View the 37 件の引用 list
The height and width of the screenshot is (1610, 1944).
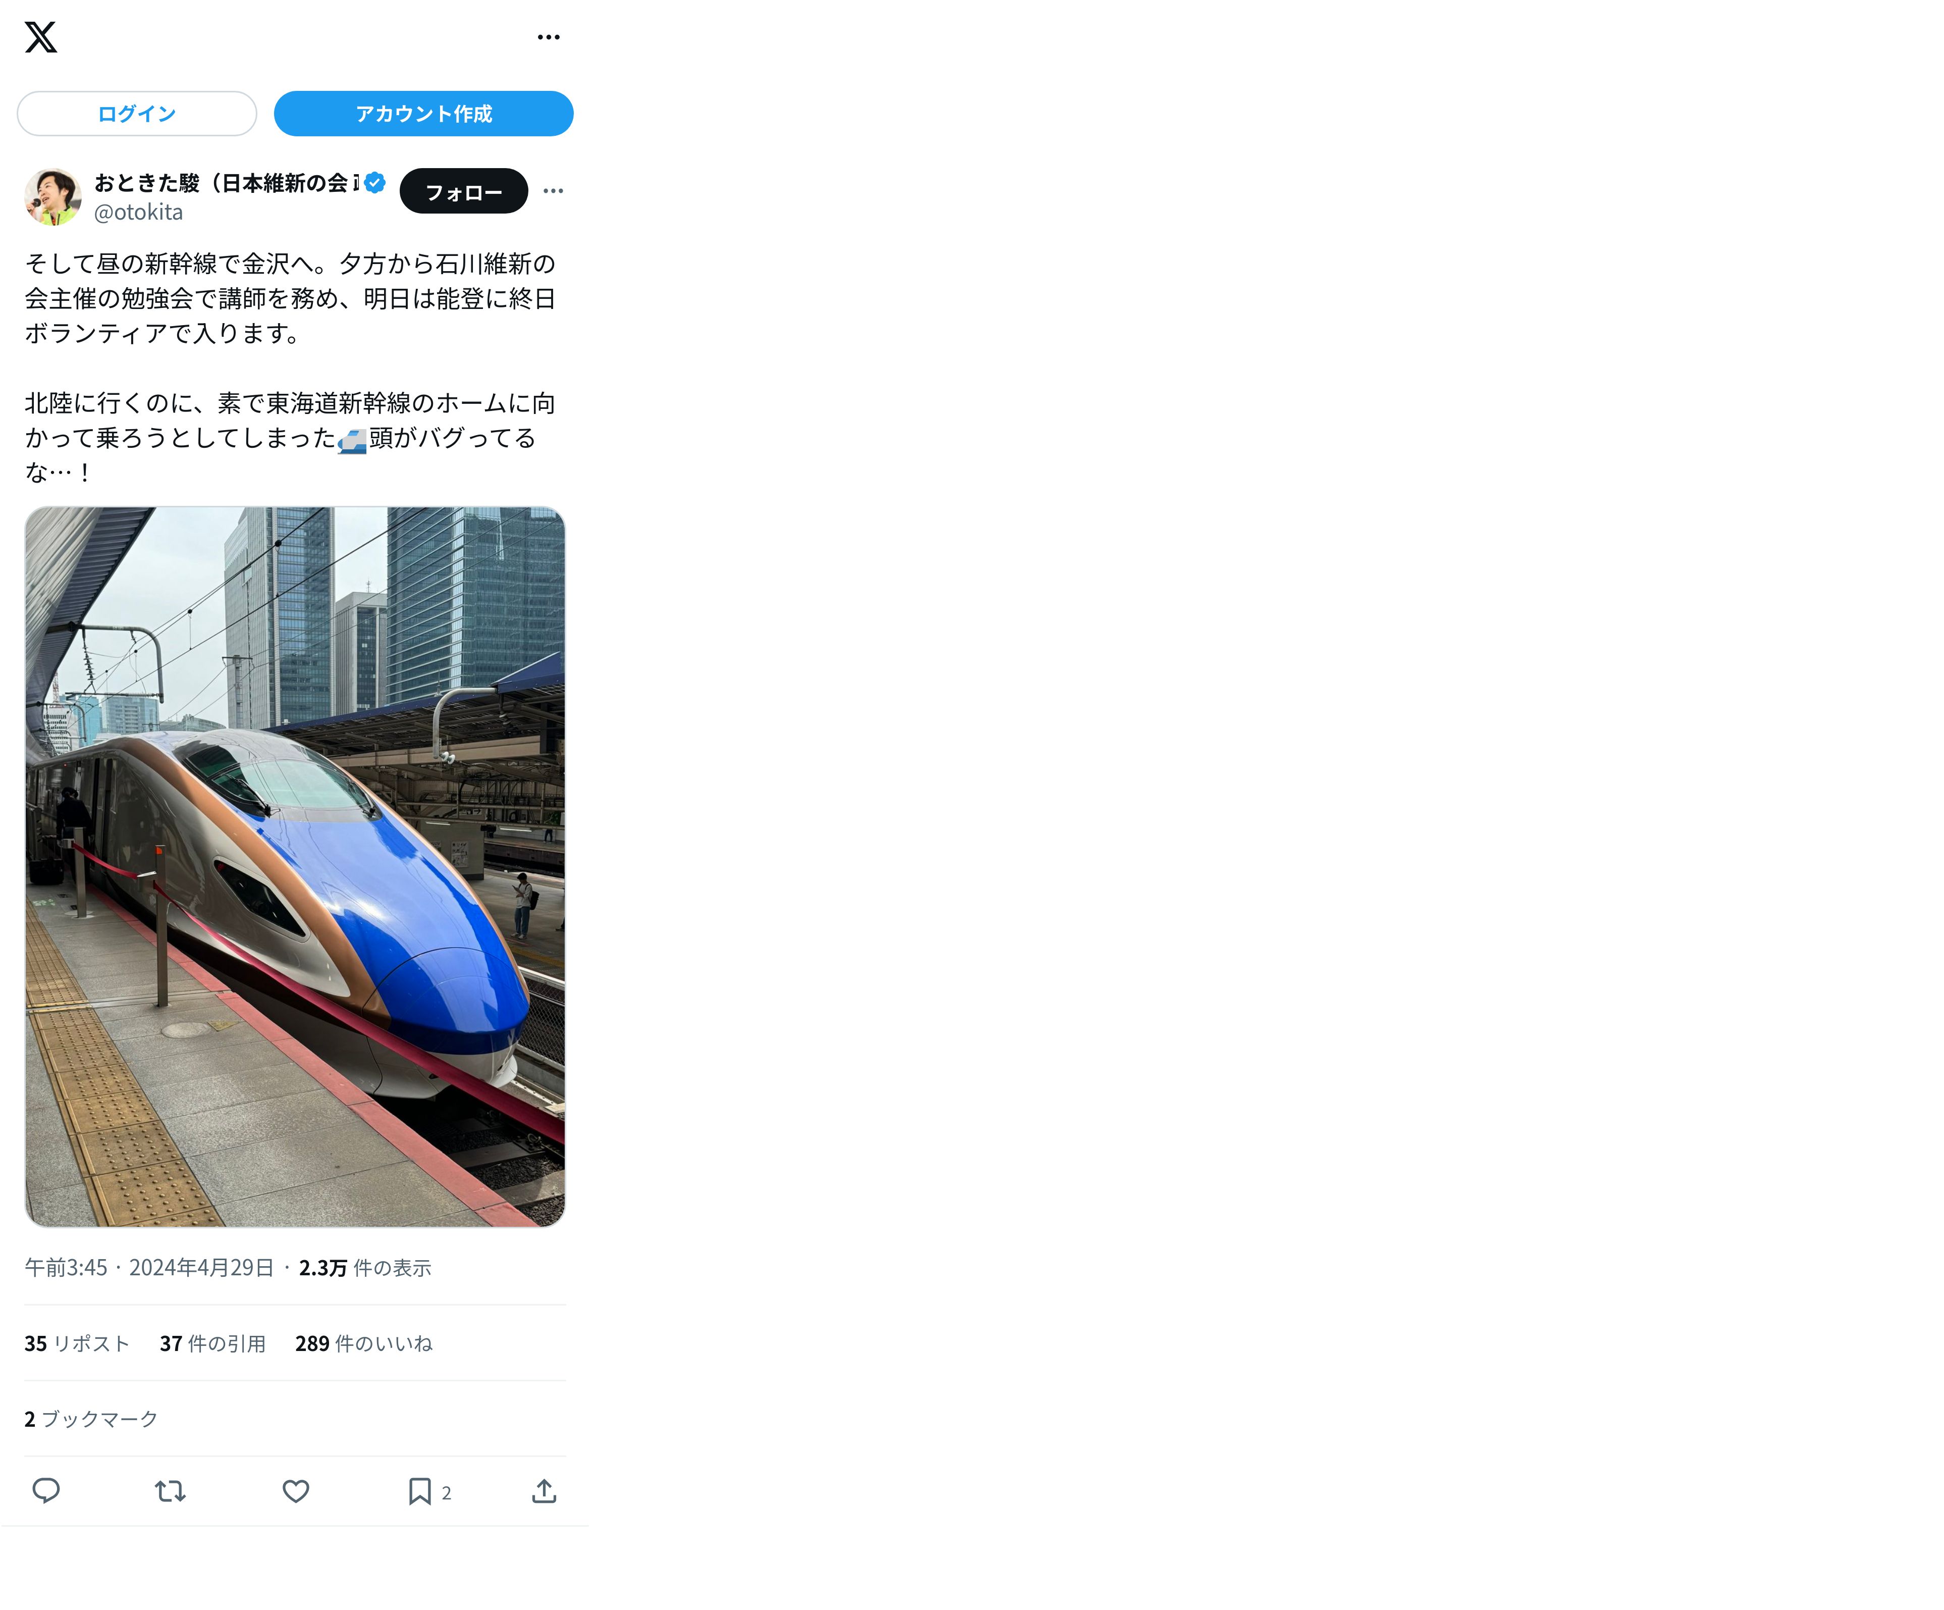pos(213,1343)
